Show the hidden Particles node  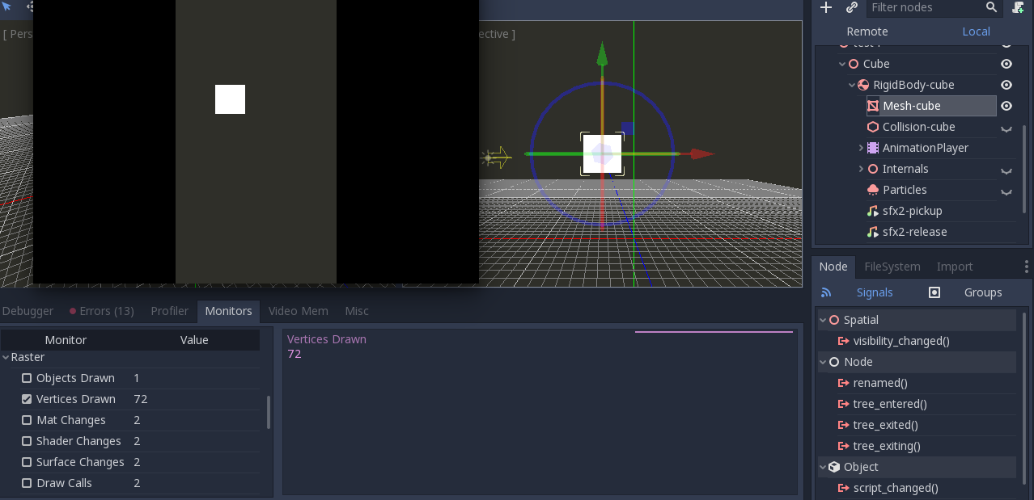coord(1006,191)
